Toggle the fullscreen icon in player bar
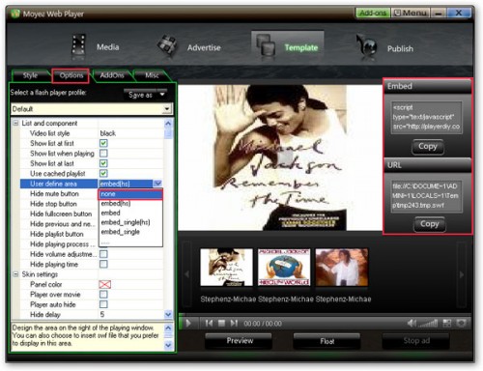 [x=462, y=323]
